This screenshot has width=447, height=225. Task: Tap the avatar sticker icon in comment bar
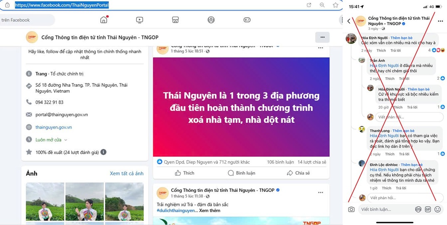click(418, 209)
